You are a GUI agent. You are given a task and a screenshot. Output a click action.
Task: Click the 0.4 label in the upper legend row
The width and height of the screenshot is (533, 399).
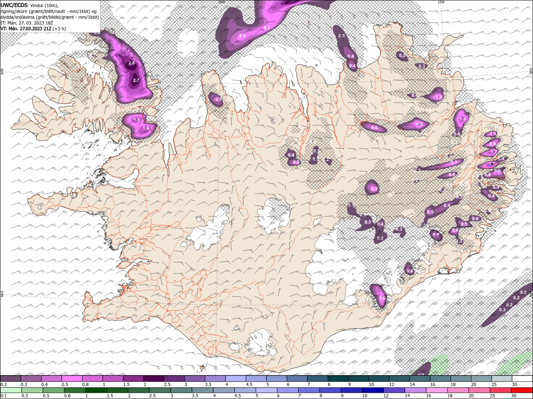coord(45,384)
